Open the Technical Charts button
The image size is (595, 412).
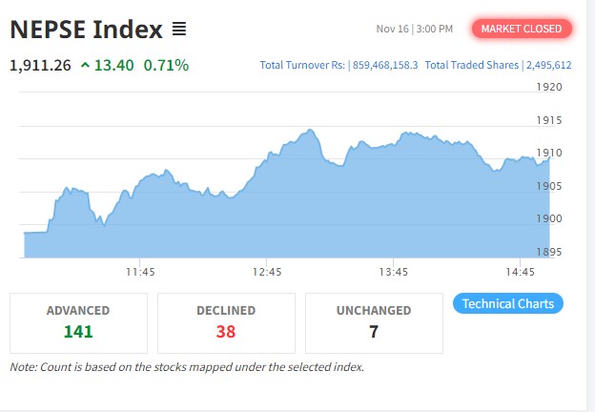pos(507,303)
